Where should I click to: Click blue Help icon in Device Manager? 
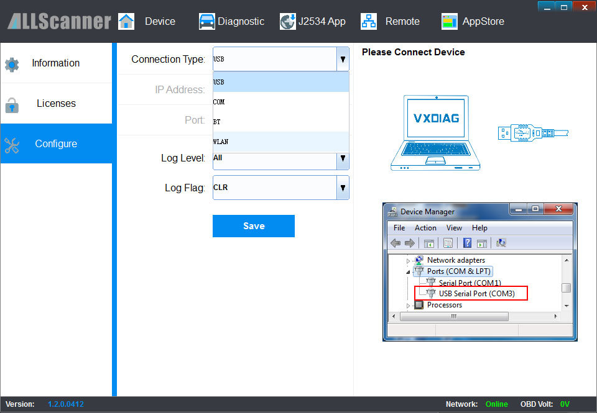467,243
